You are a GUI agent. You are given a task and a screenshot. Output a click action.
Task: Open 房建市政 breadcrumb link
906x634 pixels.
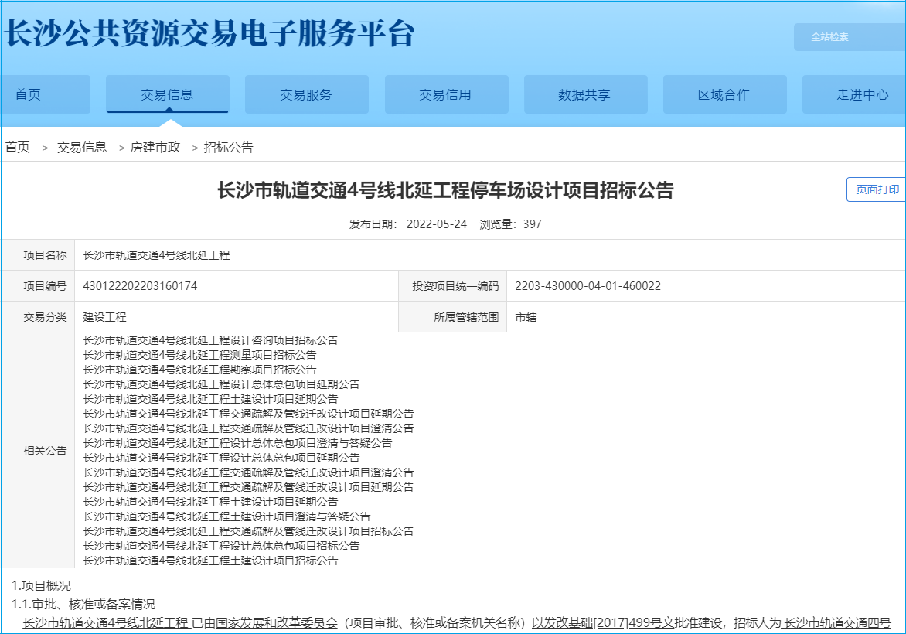coord(155,147)
